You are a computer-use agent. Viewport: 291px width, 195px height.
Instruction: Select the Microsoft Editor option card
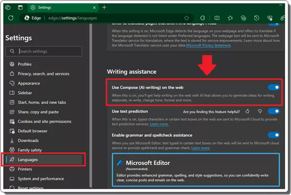196,170
